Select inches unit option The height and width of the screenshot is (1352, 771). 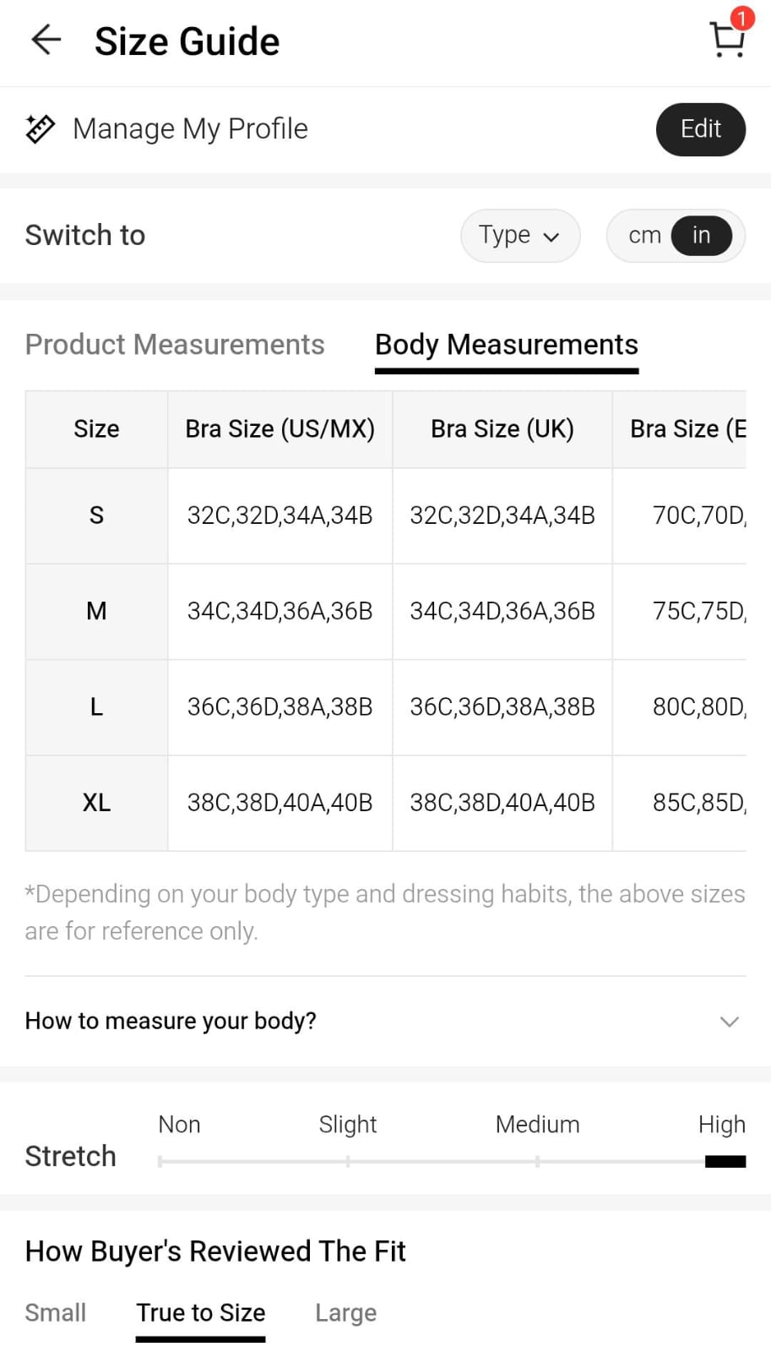pos(701,236)
